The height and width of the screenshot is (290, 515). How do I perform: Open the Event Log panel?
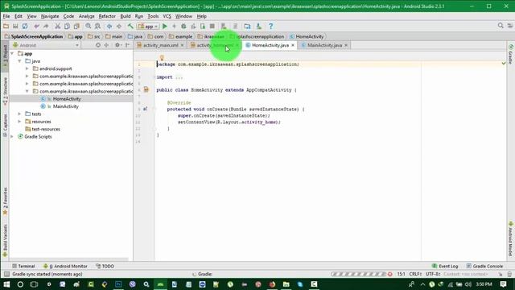(x=445, y=266)
